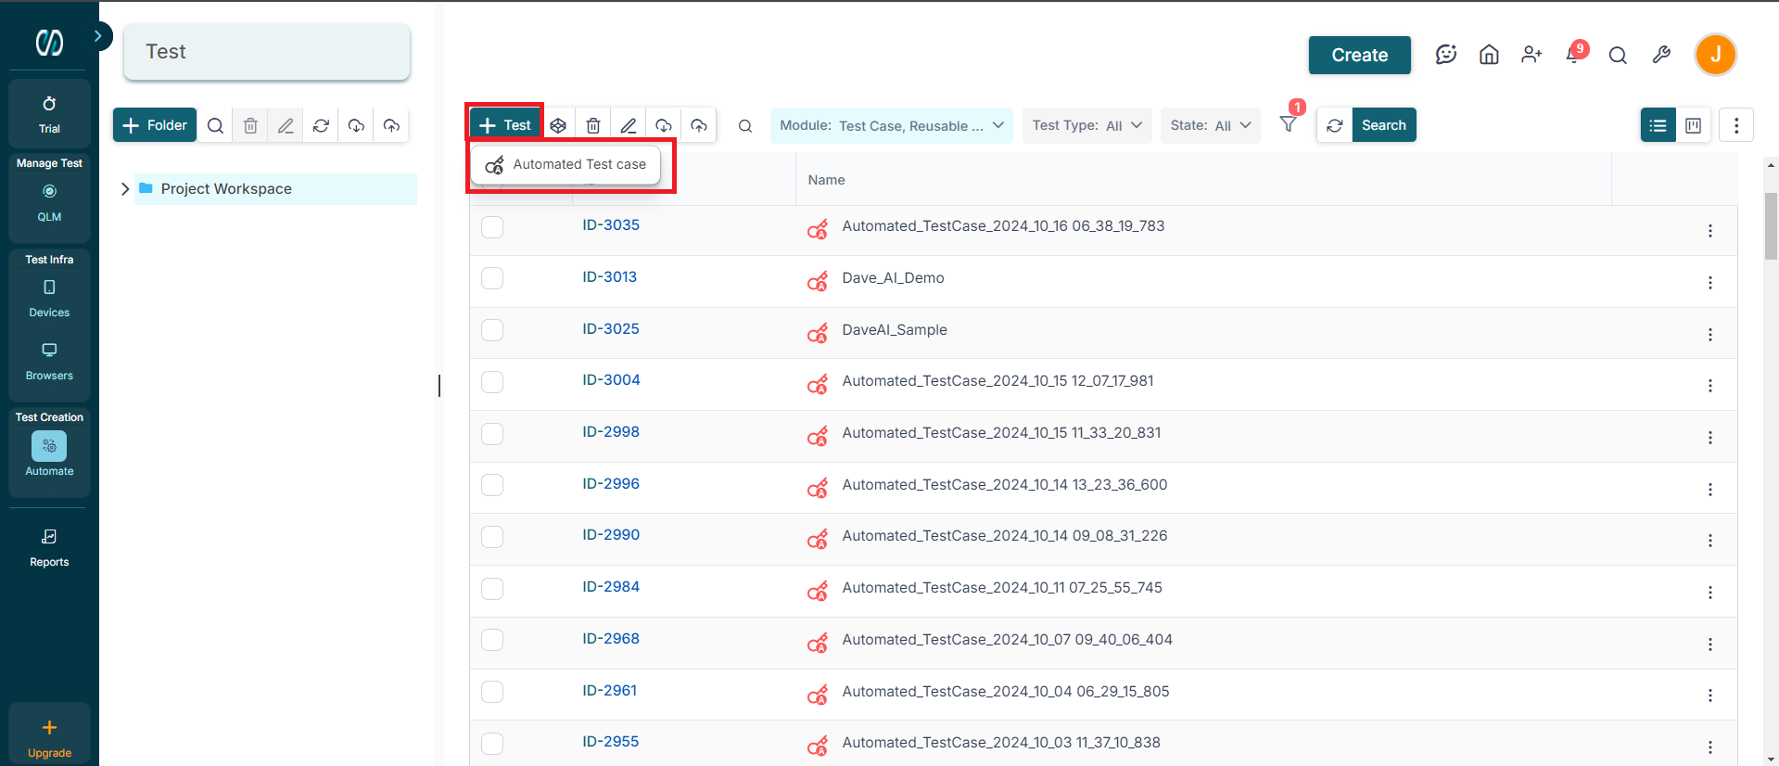Image resolution: width=1779 pixels, height=766 pixels.
Task: Click the Create button
Action: pos(1360,55)
